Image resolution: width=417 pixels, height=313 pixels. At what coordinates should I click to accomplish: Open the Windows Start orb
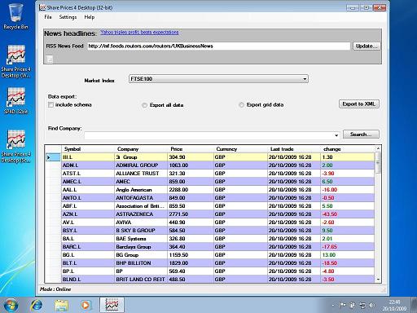click(x=11, y=305)
